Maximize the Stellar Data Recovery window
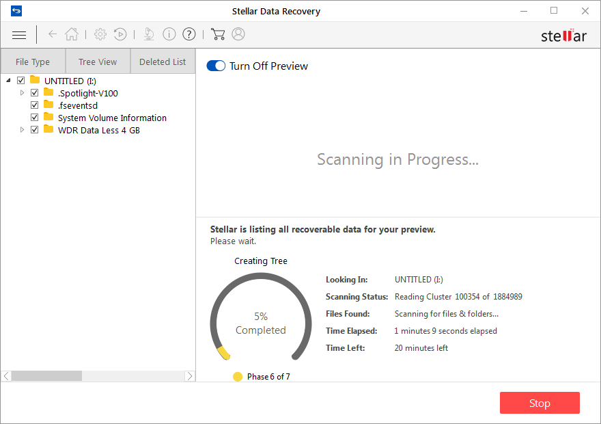The image size is (601, 424). (x=554, y=11)
